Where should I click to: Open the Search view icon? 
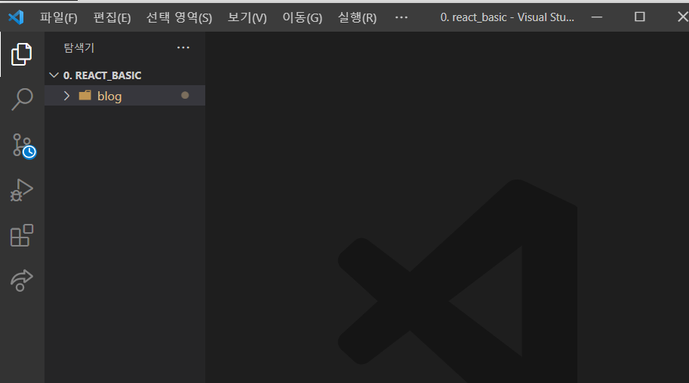coord(22,100)
